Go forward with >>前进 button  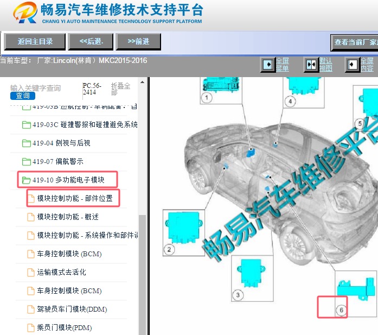pos(138,41)
